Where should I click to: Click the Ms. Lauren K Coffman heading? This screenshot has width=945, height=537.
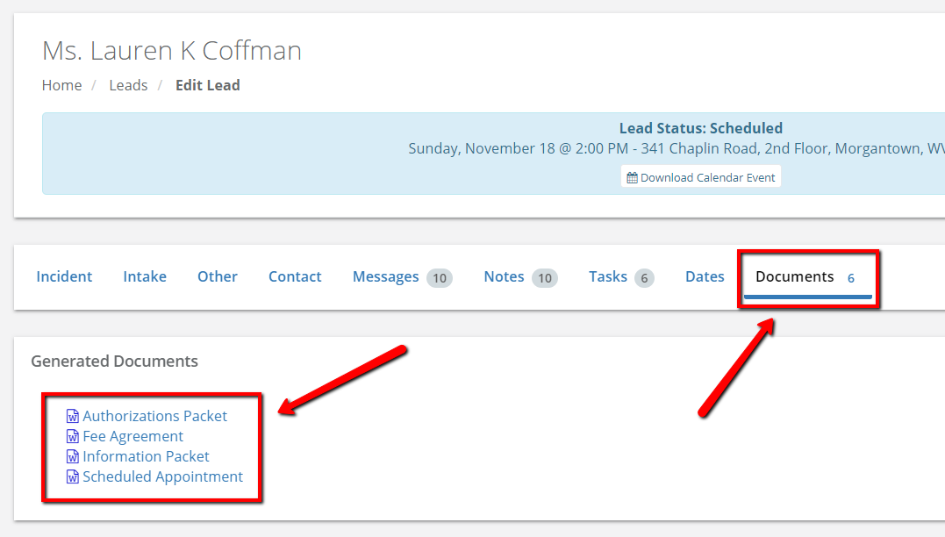pos(172,51)
